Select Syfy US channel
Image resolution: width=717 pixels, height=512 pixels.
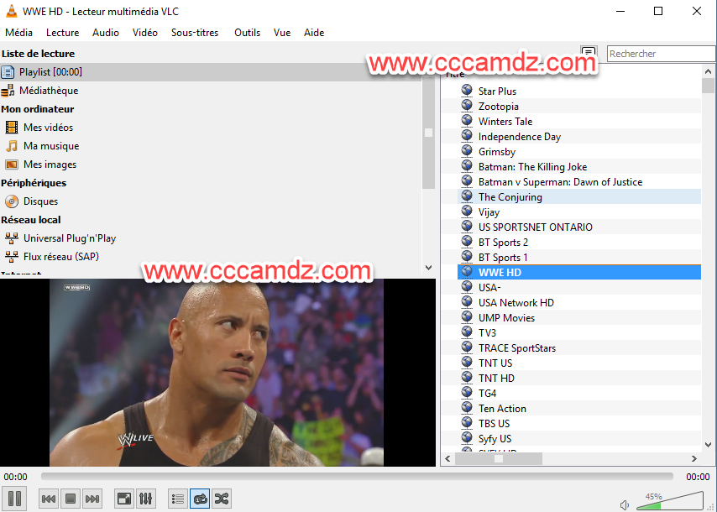579,438
